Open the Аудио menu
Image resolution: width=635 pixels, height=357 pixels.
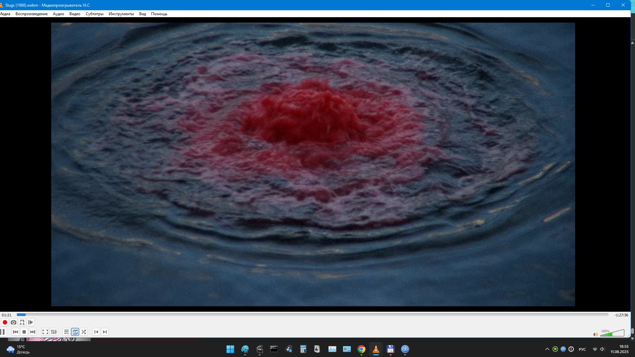[59, 14]
